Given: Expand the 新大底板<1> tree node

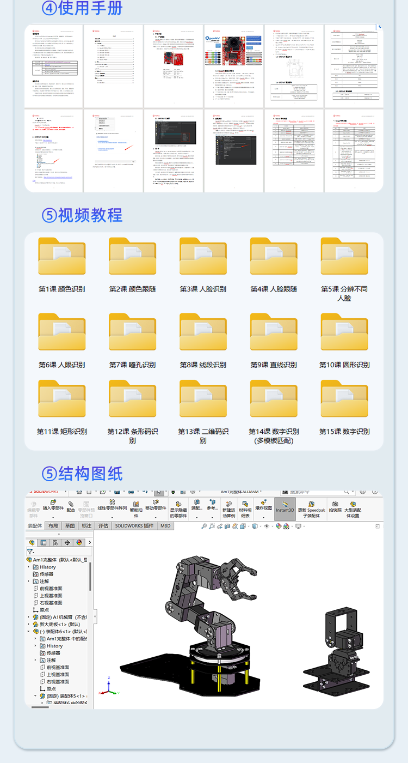Looking at the screenshot, I should point(29,624).
